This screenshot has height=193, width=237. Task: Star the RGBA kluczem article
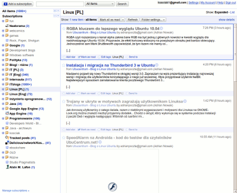(64, 28)
